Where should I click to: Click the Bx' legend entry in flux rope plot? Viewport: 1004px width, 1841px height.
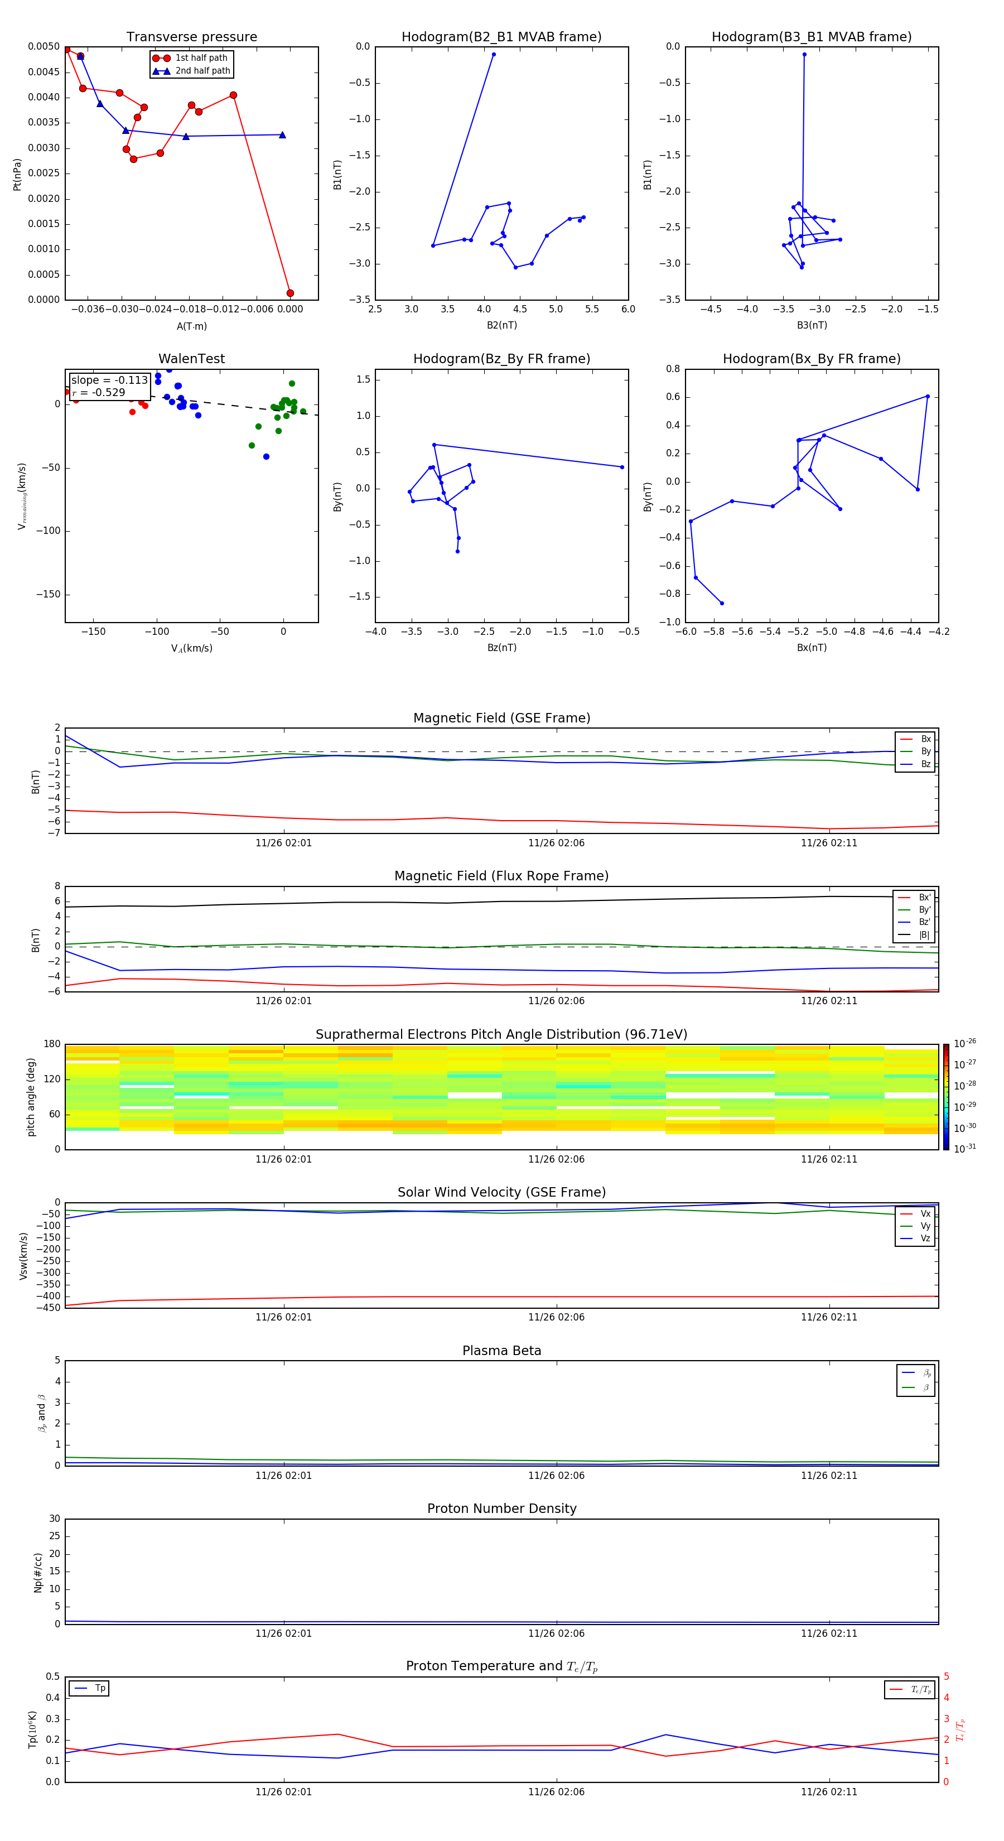click(915, 898)
